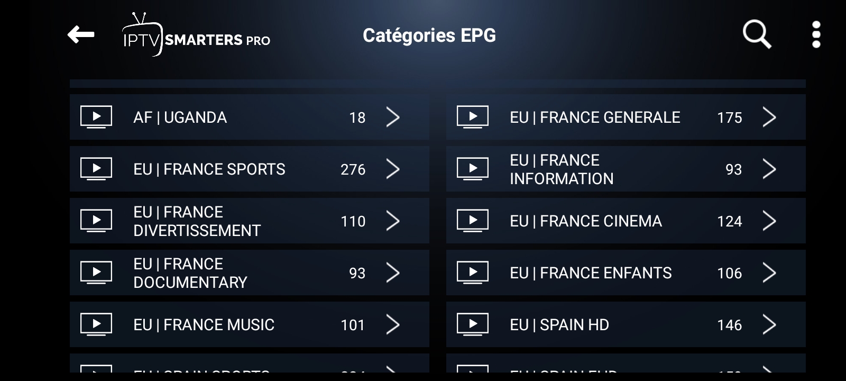This screenshot has width=846, height=381.
Task: Click the channel count 175 for FRANCE GENERALE
Action: (730, 117)
